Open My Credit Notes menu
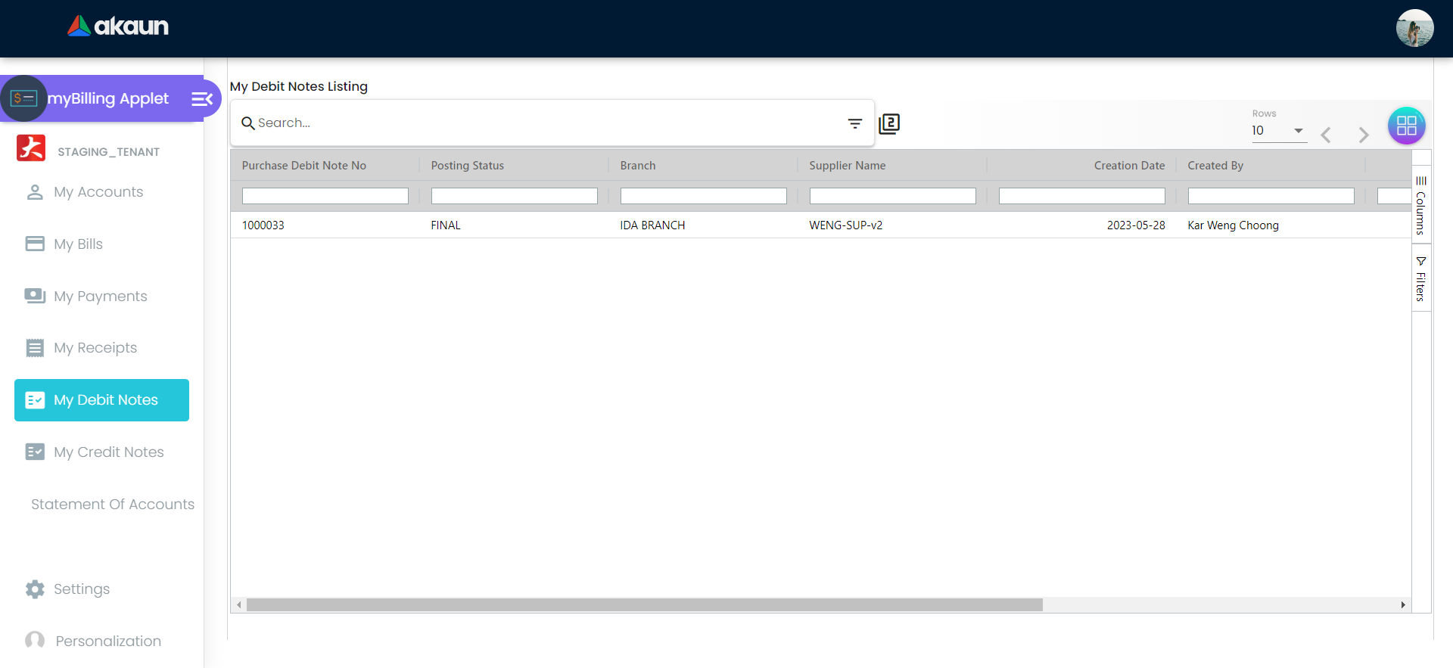Image resolution: width=1453 pixels, height=668 pixels. (109, 452)
